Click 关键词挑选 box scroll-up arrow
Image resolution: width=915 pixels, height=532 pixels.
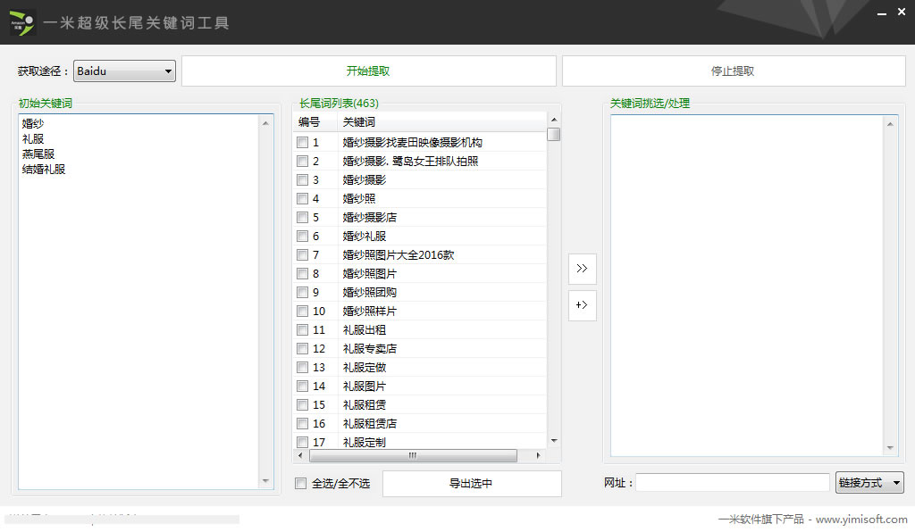coord(891,124)
